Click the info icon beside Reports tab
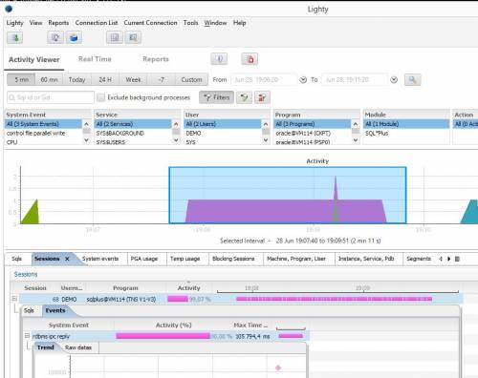Screen dimensions: 478x378 coord(219,59)
